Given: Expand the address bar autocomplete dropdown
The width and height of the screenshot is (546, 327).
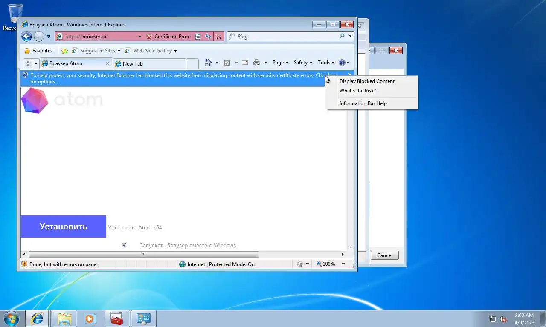Looking at the screenshot, I should point(140,37).
